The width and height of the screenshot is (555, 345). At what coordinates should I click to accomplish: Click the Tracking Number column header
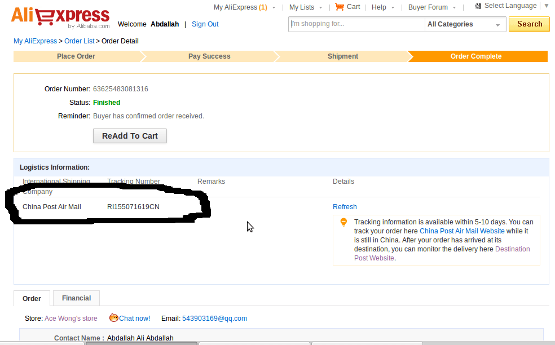(x=134, y=181)
